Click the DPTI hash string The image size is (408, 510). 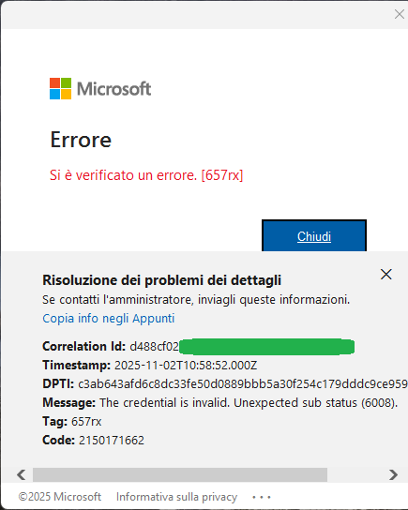243,384
